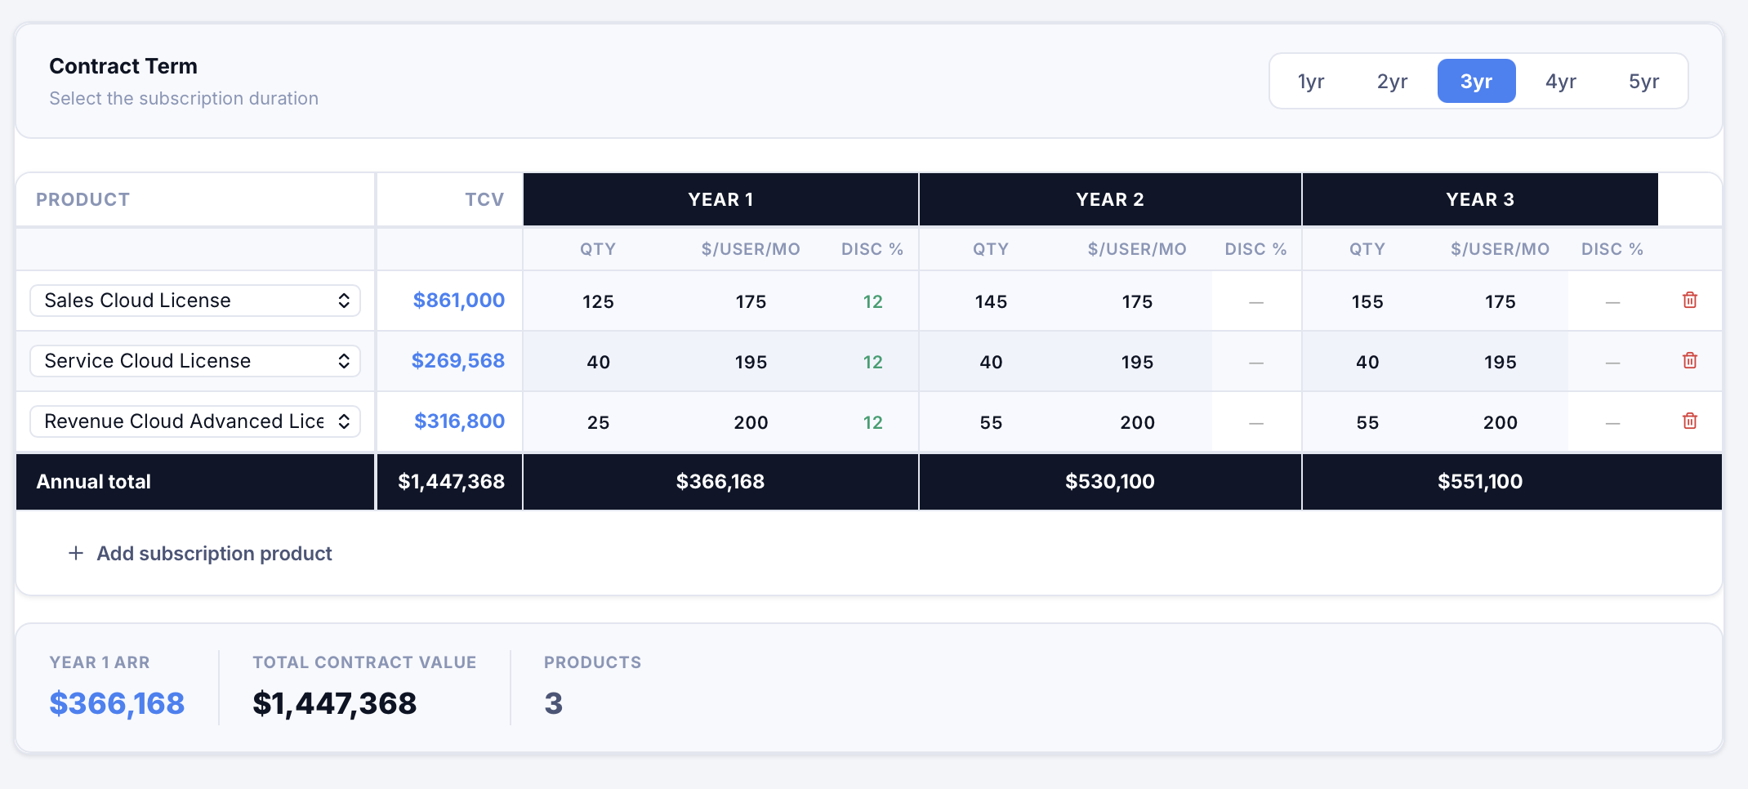Click the Total Contract Value summary $1,447,368

coord(335,703)
